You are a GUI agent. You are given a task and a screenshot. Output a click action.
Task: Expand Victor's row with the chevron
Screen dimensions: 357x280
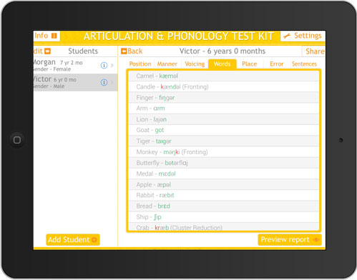112,82
